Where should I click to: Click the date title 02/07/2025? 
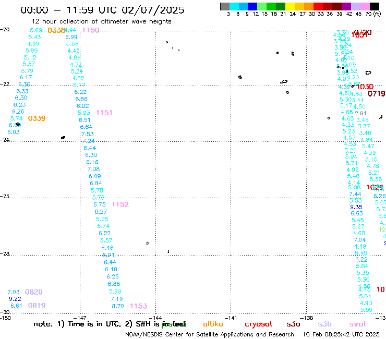[153, 10]
